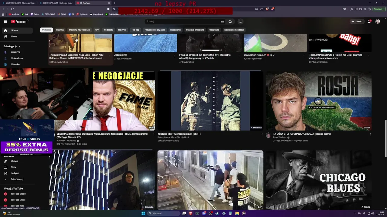
Task: Open Brave Rewards triangle icon
Action: 273,9
